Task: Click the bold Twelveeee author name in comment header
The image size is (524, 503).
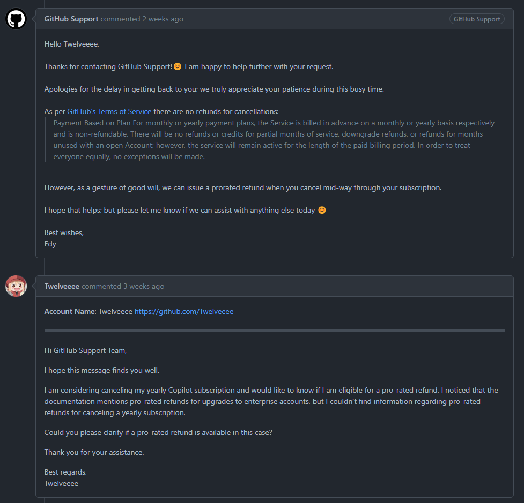Action: 62,286
